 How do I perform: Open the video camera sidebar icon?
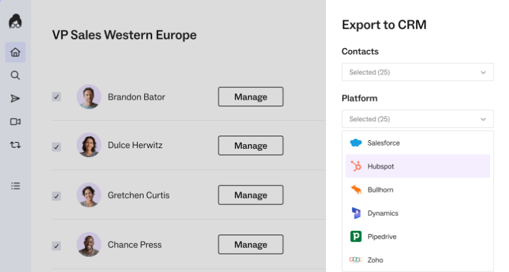coord(15,121)
